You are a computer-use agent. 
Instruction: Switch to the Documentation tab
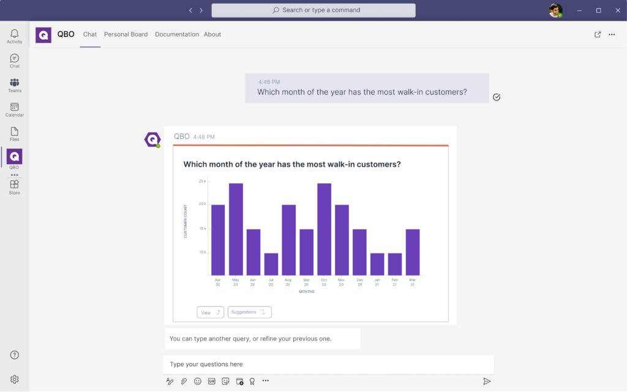(x=176, y=35)
